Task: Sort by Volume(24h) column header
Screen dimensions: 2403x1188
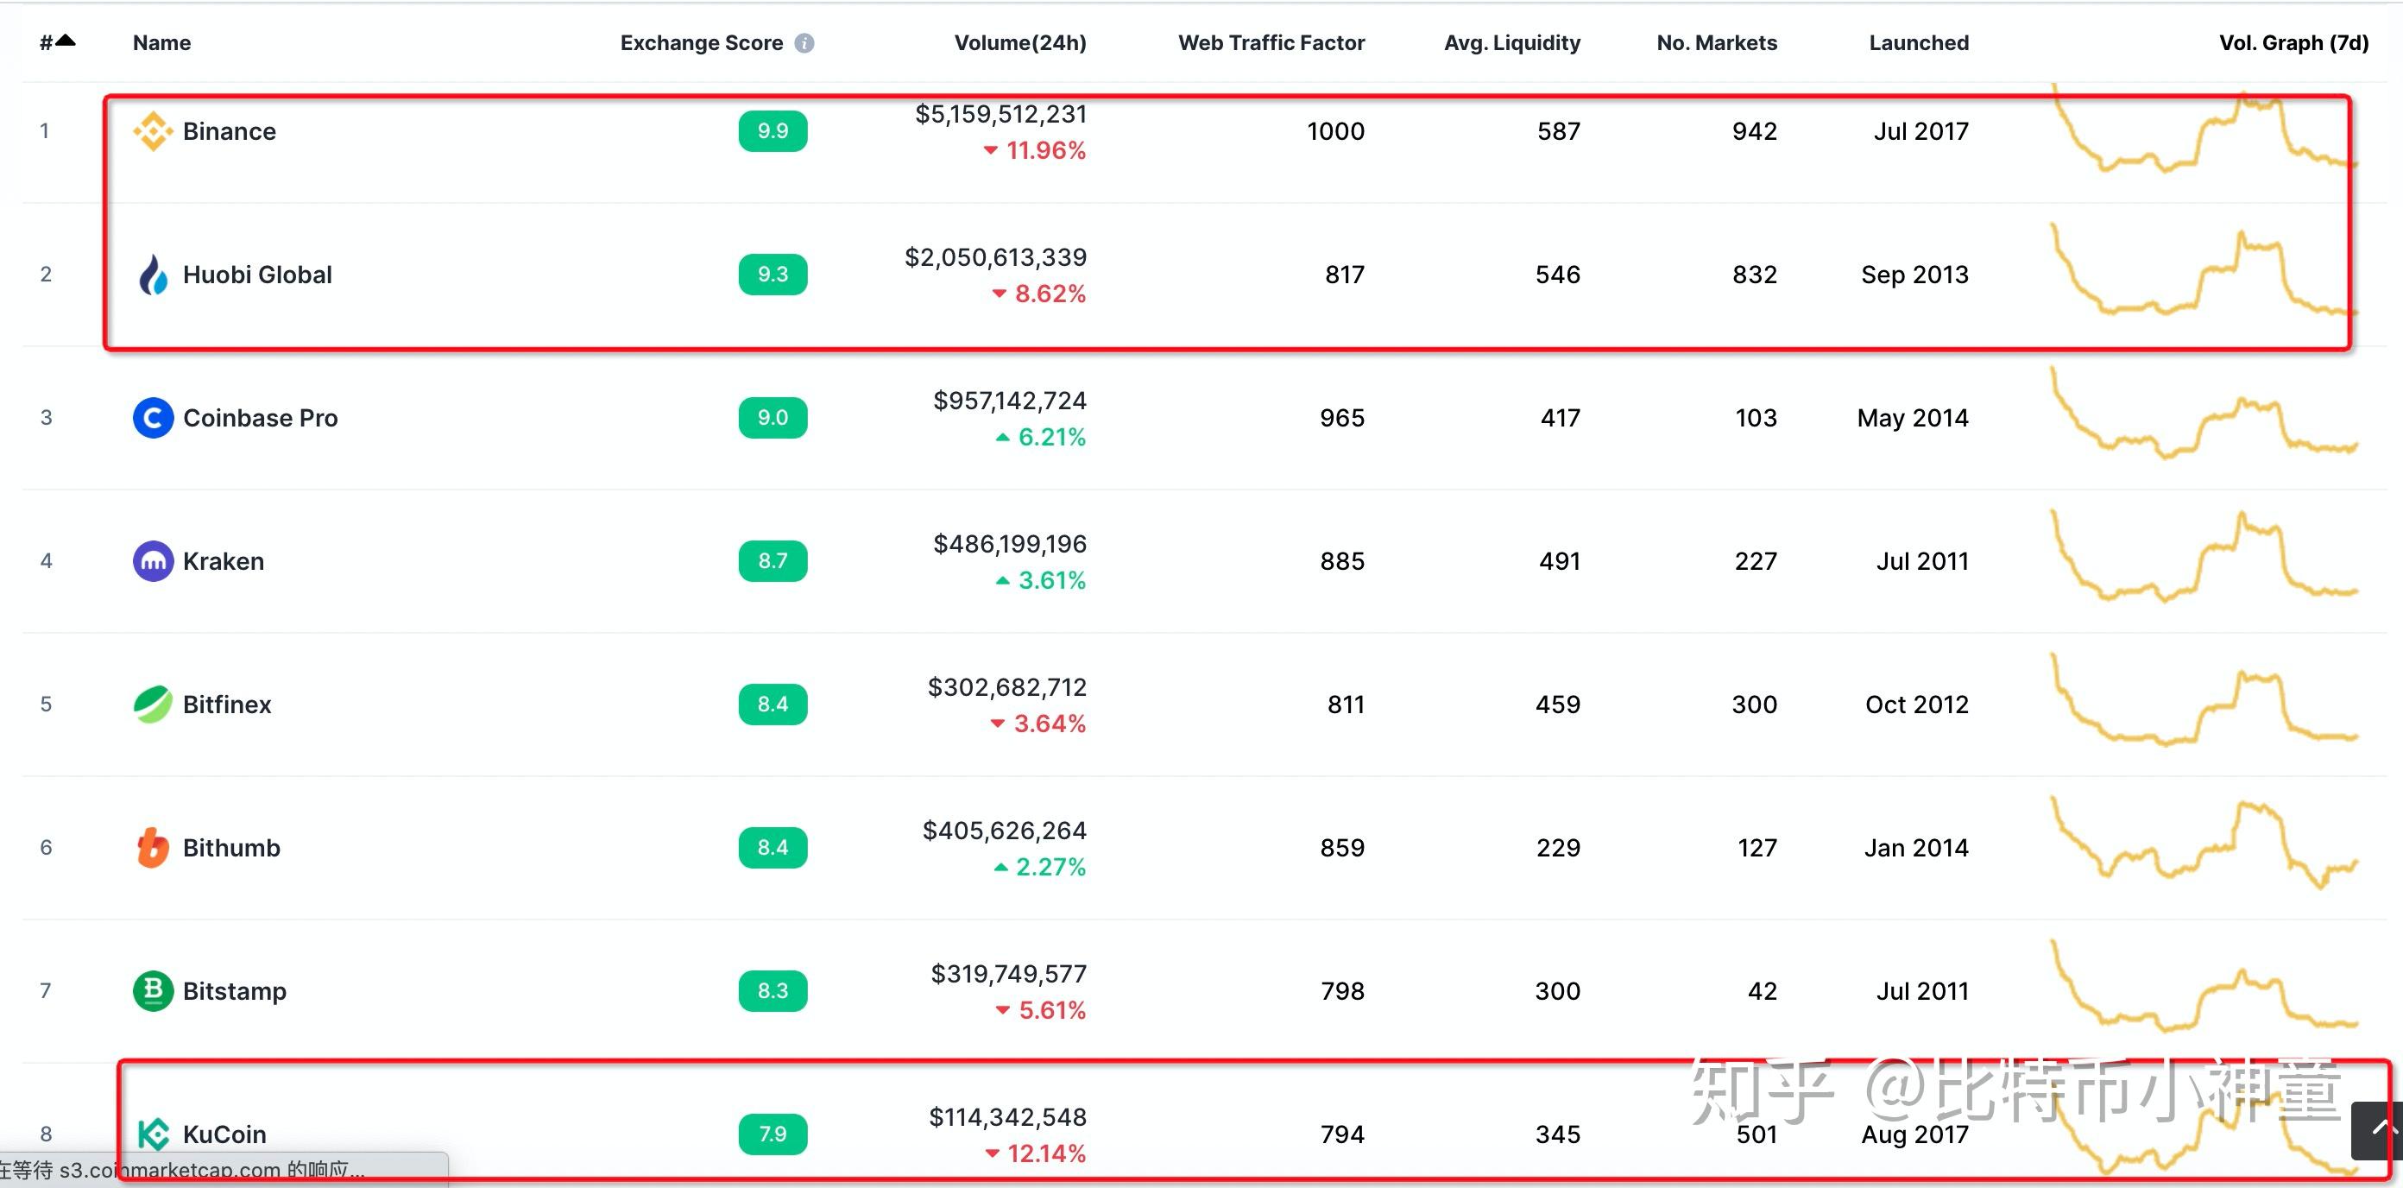Action: point(1019,43)
